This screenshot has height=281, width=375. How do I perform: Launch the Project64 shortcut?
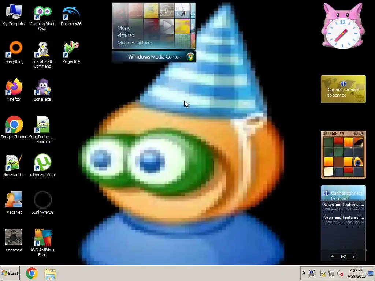(71, 52)
